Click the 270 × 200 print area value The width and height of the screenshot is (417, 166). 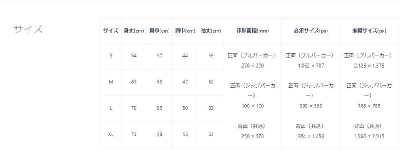pyautogui.click(x=252, y=66)
